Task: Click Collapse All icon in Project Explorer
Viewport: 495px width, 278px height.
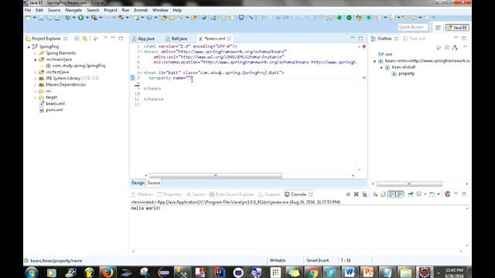Action: (77, 39)
